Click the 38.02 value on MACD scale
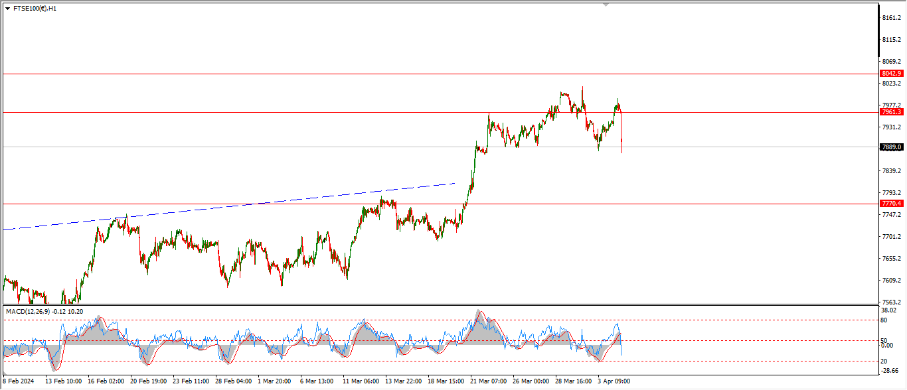This screenshot has height=390, width=907. pos(889,310)
